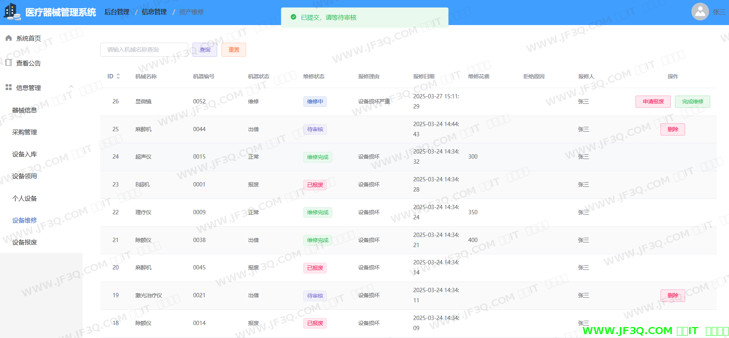Viewport: 729px width, 338px height.
Task: Select 设备入库 from the sidebar
Action: click(25, 154)
